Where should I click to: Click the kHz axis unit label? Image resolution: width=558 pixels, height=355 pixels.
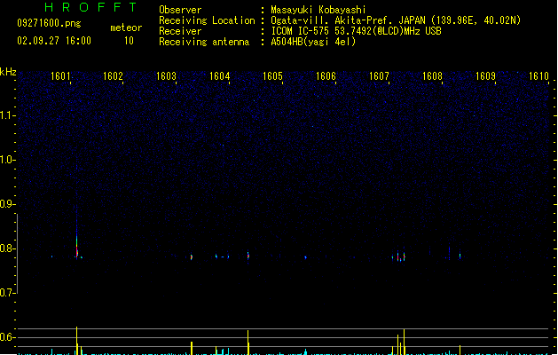tap(8, 72)
